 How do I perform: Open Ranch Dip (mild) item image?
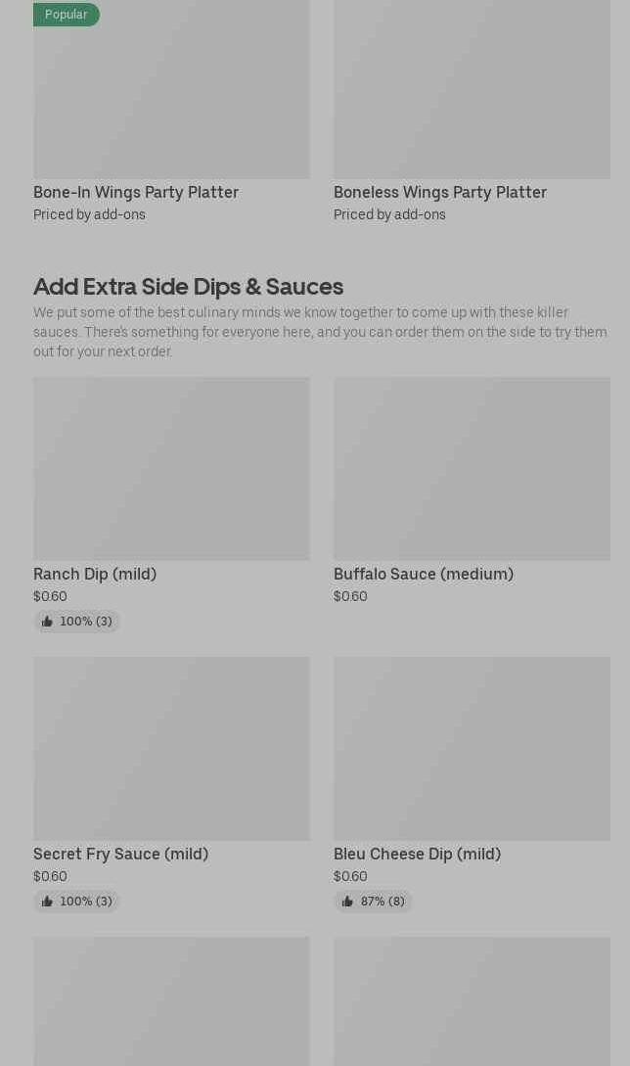coord(171,469)
